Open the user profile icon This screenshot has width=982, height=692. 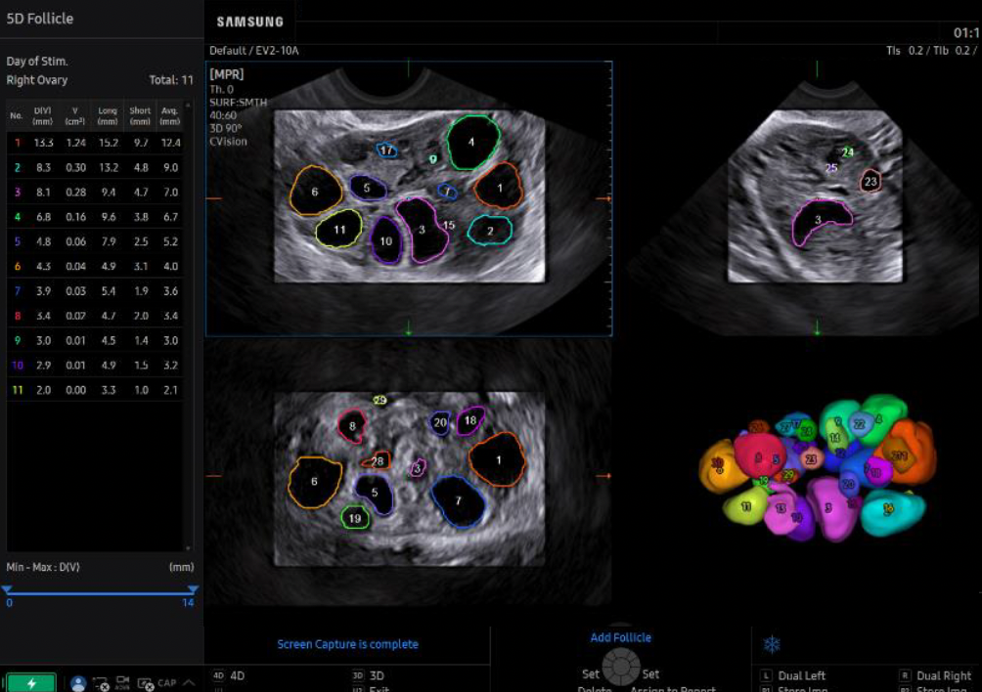click(x=78, y=683)
